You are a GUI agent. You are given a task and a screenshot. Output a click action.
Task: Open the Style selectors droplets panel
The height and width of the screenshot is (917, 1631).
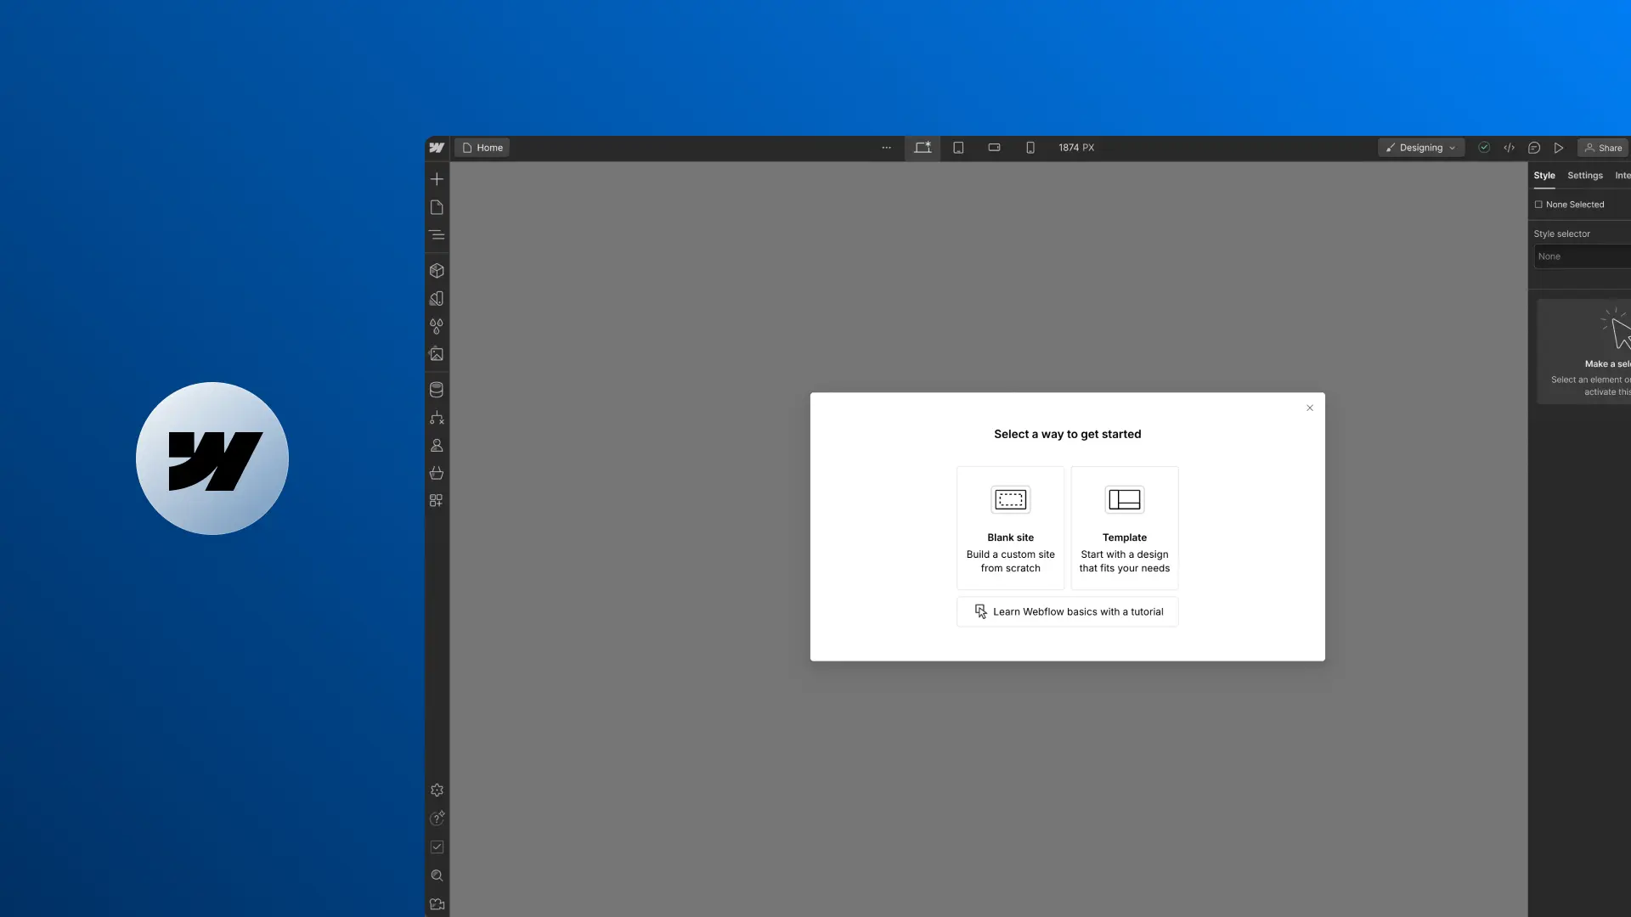[x=437, y=326]
